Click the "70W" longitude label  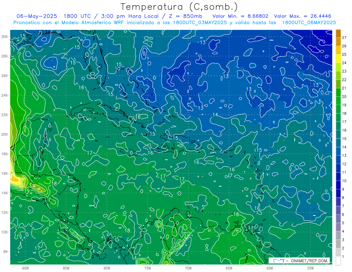point(188,268)
